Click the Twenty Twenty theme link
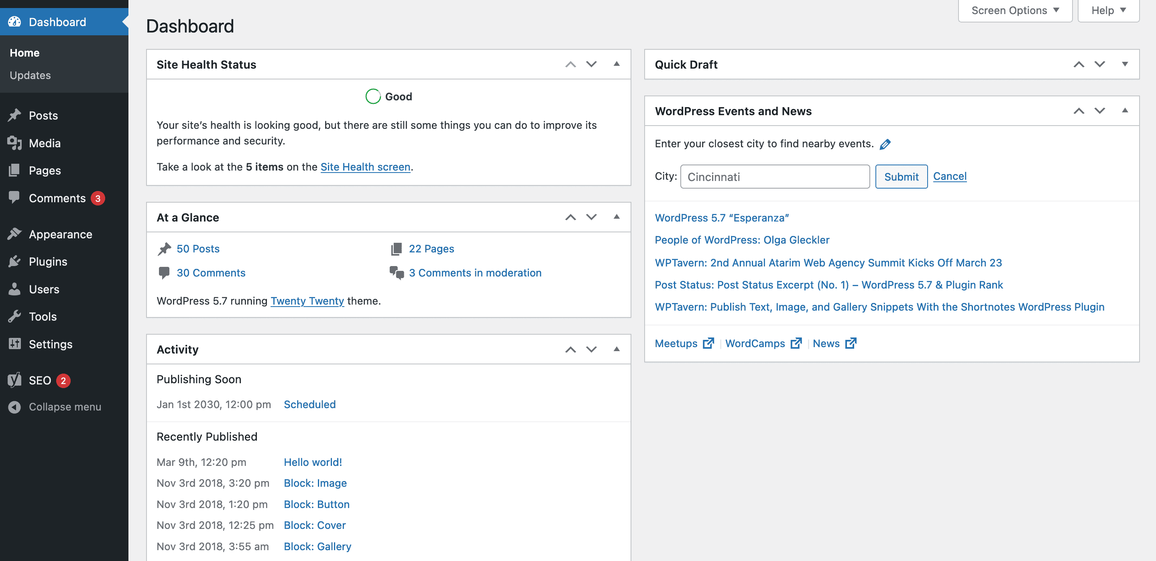The height and width of the screenshot is (561, 1156). (x=307, y=300)
